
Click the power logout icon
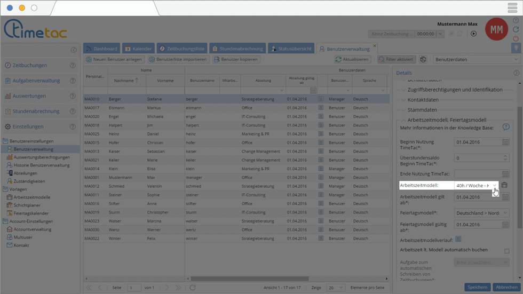point(516,38)
